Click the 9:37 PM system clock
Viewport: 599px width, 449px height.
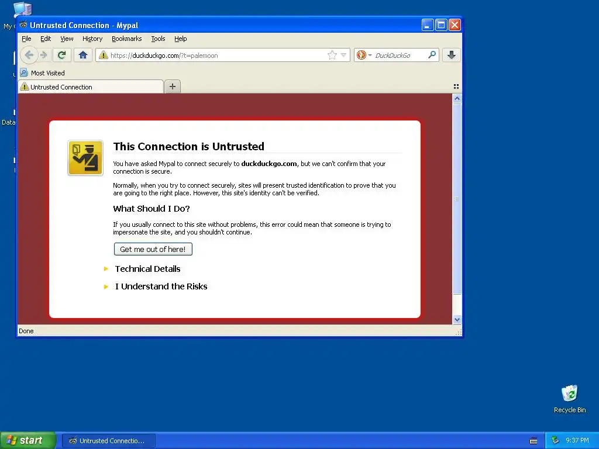pyautogui.click(x=577, y=440)
